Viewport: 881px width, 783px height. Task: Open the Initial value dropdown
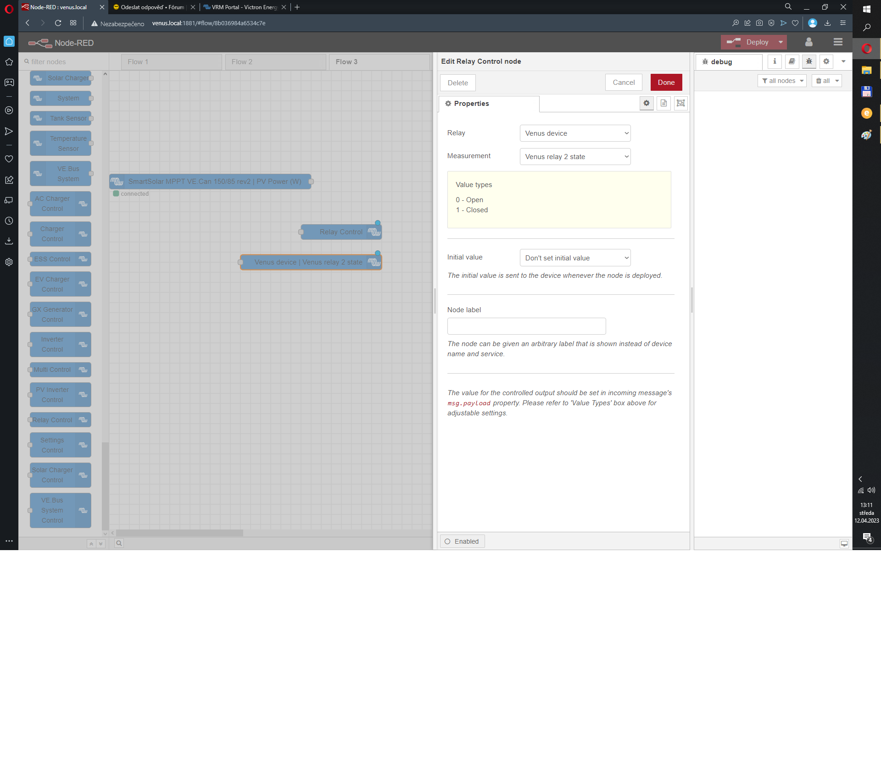pos(575,258)
